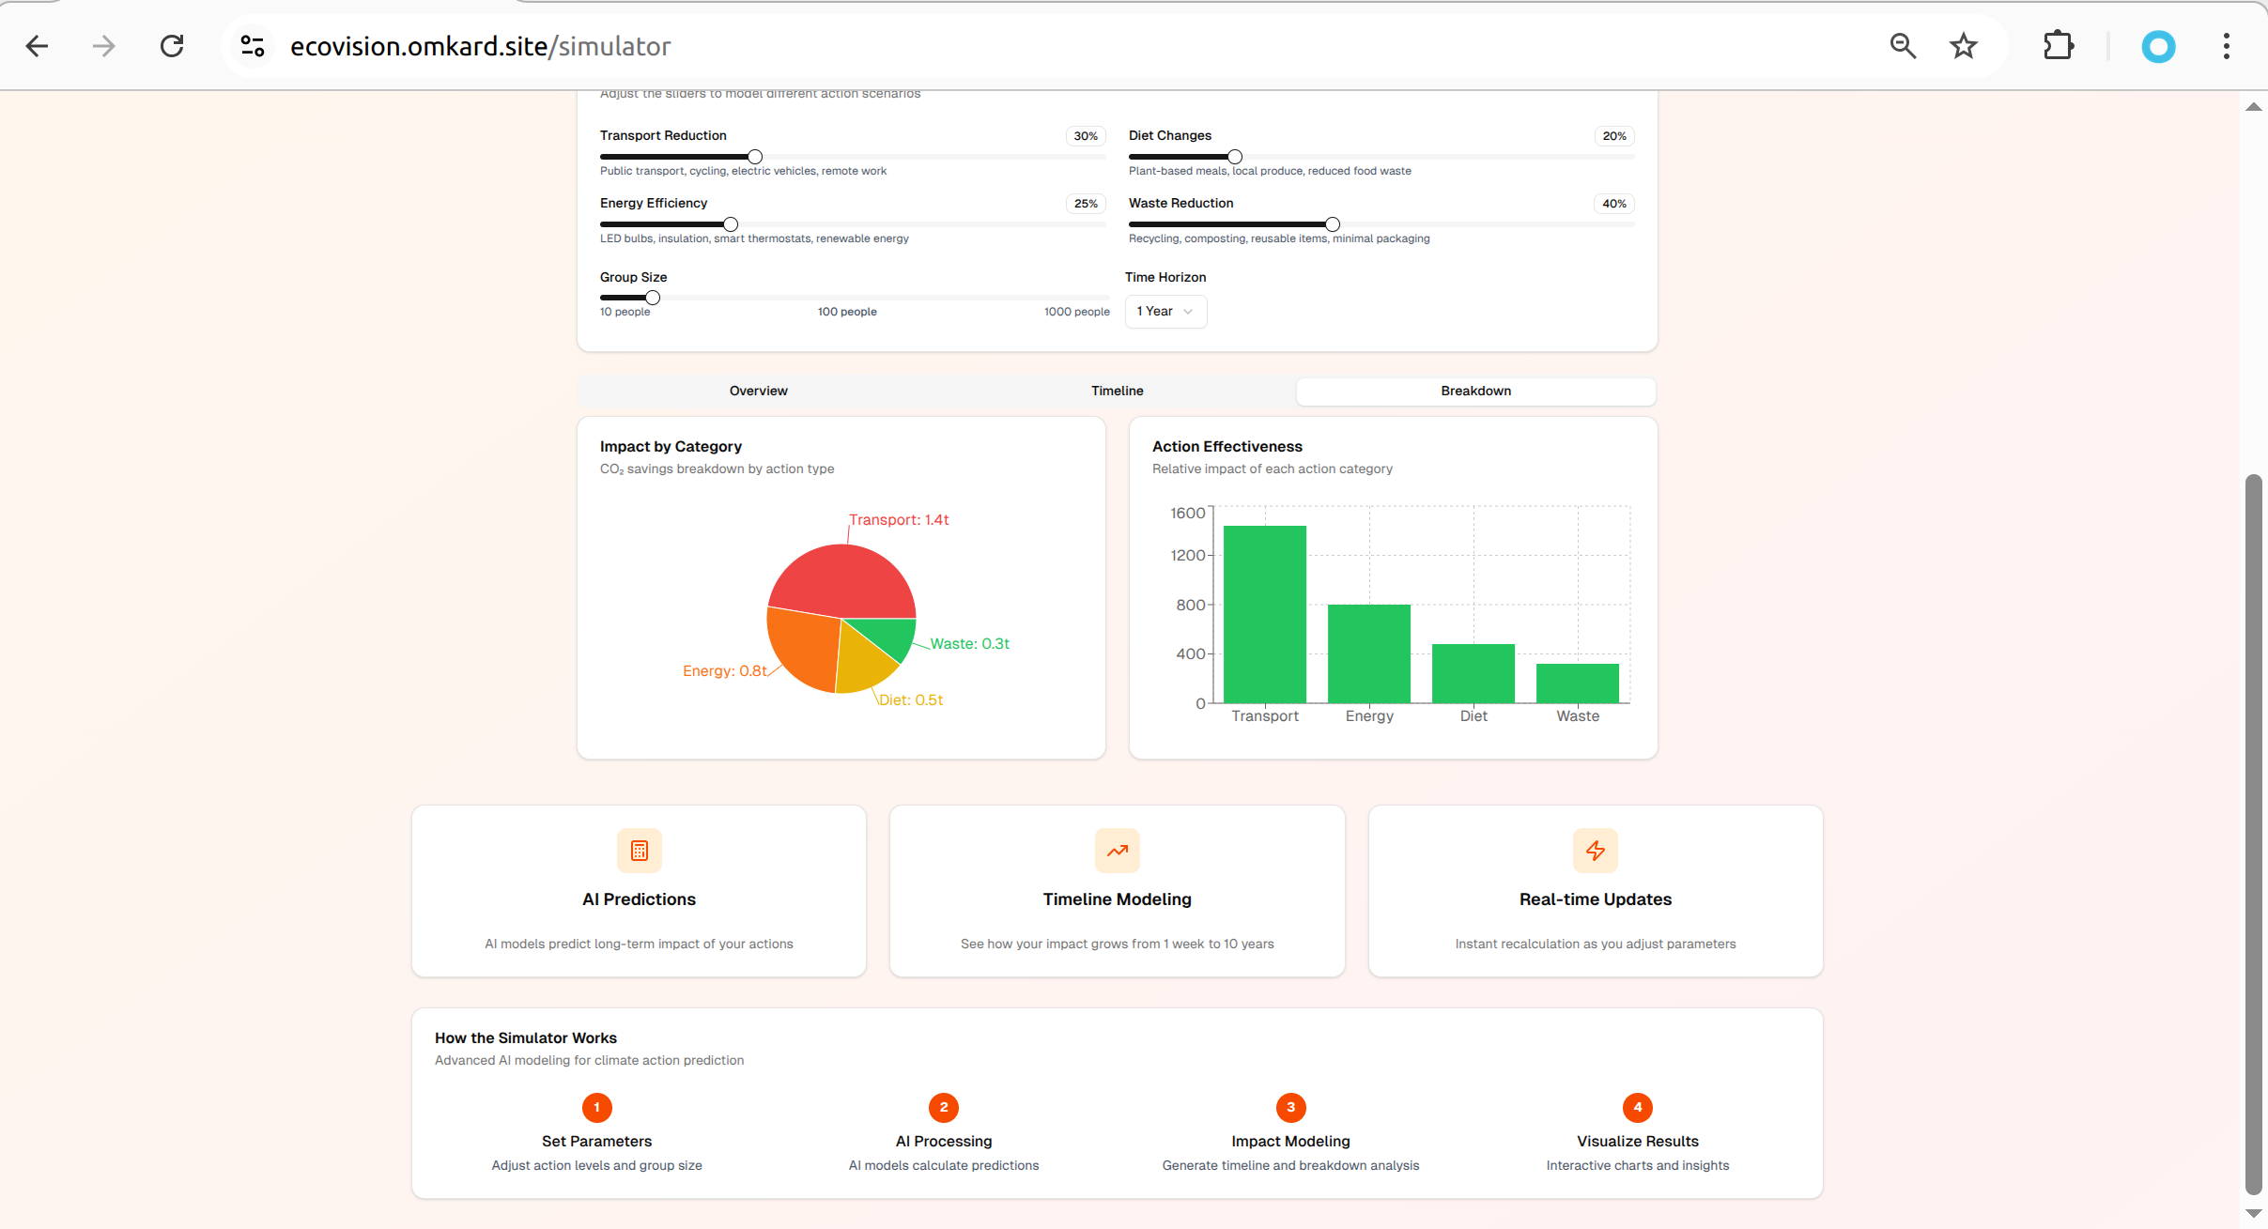Open the Time Horizon 1 Year dropdown
The height and width of the screenshot is (1229, 2268).
coord(1165,312)
